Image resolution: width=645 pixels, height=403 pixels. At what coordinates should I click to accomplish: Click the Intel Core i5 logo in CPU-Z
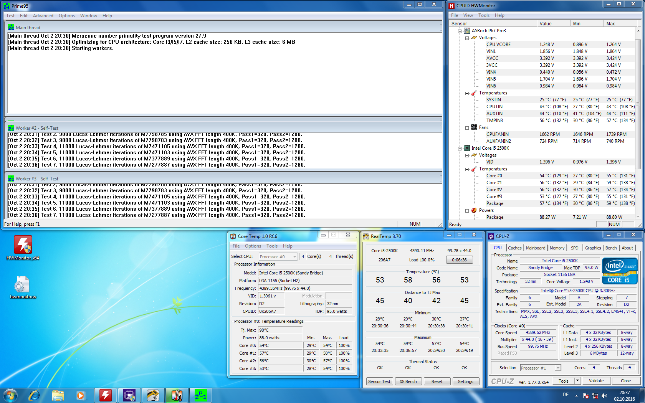click(x=620, y=271)
